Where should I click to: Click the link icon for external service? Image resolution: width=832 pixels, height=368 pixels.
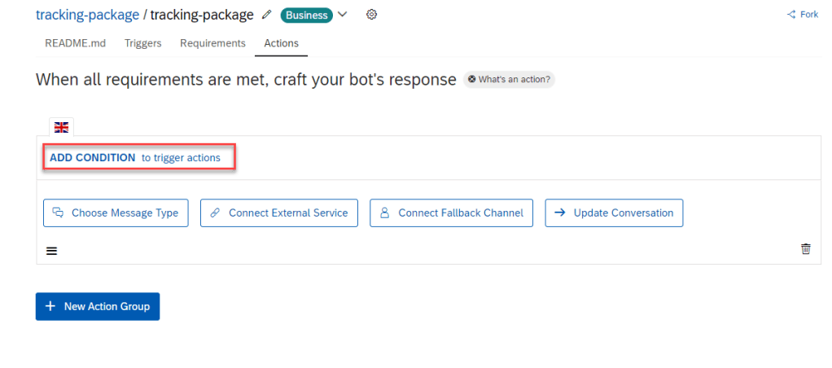pos(216,212)
